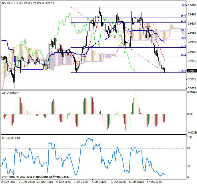Click the 0.9395 price axis label
Viewport: 197px width, 184px height.
point(192,52)
